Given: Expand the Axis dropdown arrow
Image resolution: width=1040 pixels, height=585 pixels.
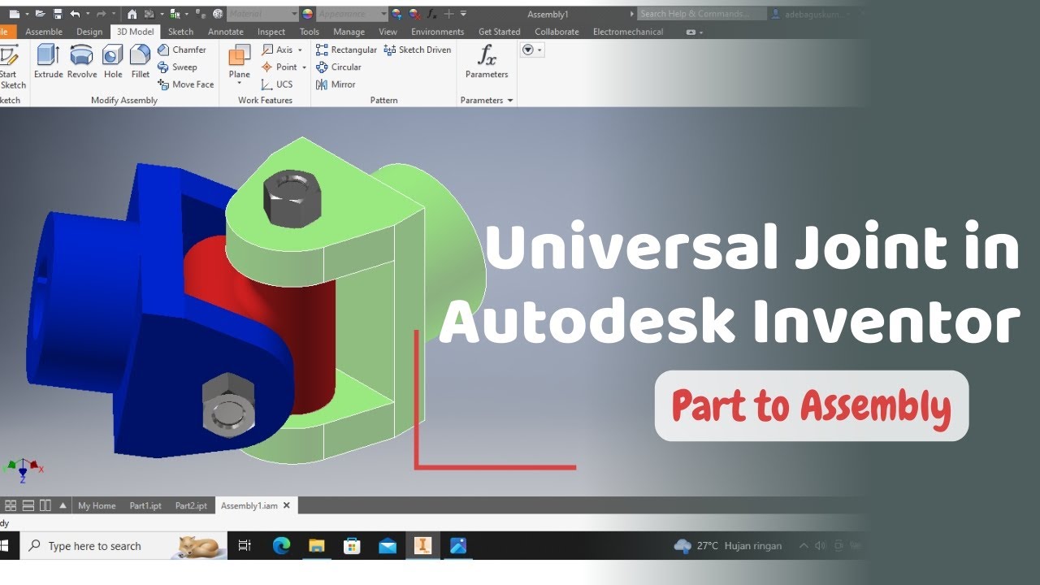Looking at the screenshot, I should pos(300,50).
